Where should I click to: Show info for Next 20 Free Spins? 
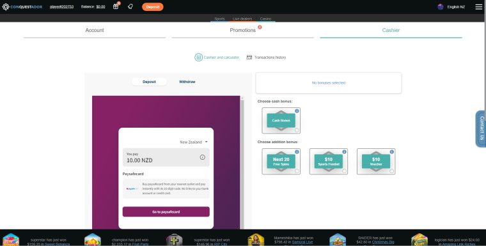pyautogui.click(x=297, y=152)
